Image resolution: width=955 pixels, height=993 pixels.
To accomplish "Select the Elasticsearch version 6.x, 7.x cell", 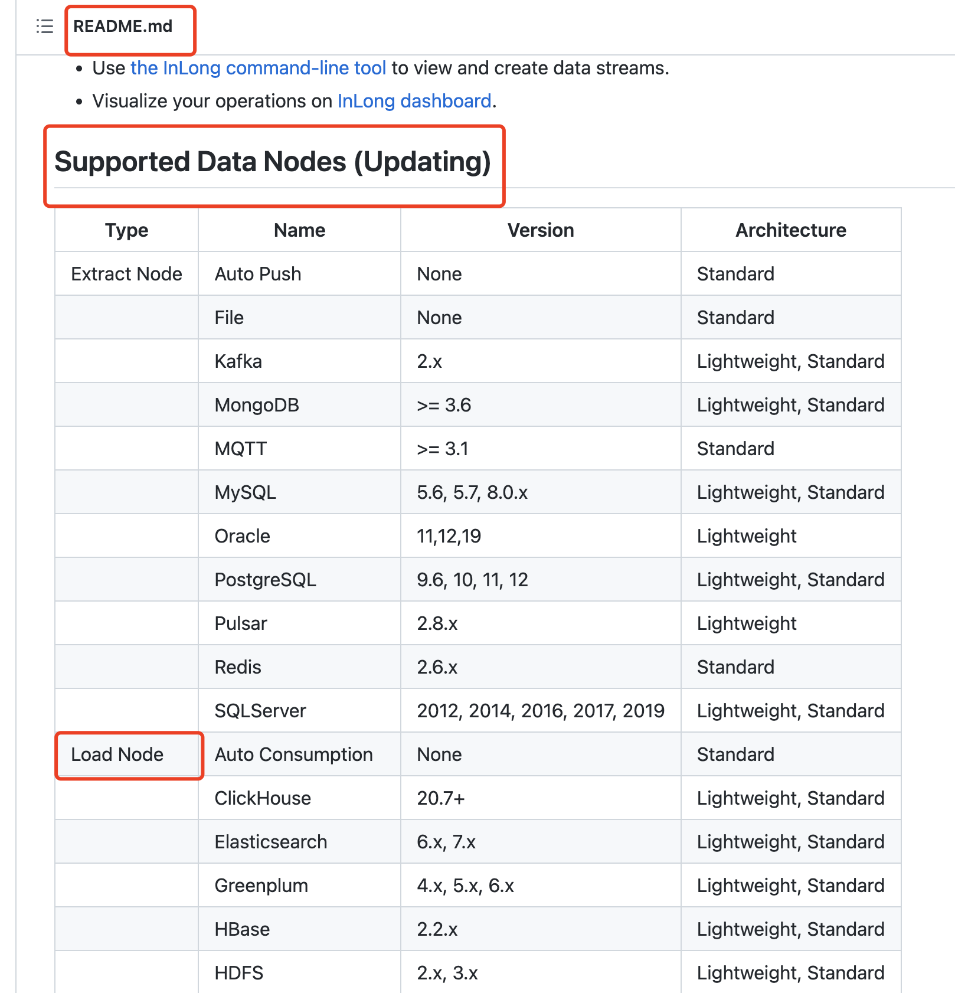I will 446,841.
